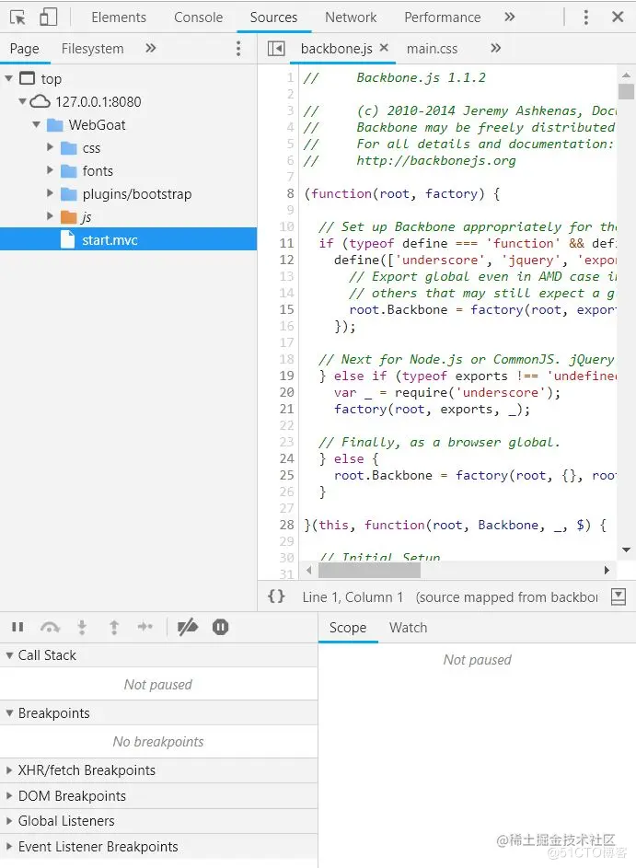Select the fonts folder item
The image size is (636, 868).
pos(98,171)
